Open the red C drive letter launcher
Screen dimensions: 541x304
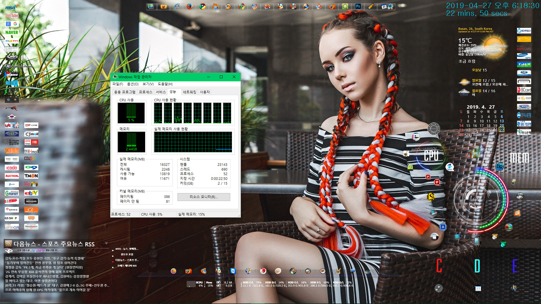tap(439, 266)
